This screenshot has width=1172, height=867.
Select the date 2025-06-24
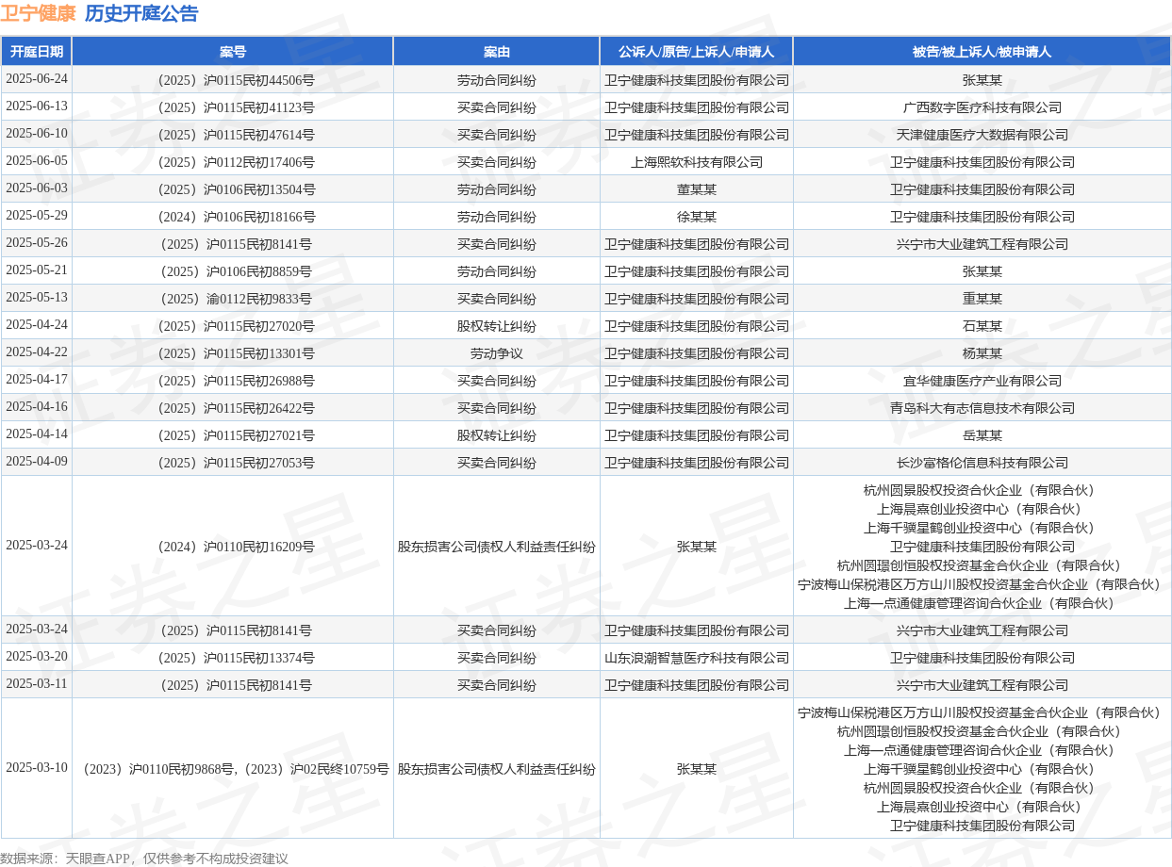37,79
